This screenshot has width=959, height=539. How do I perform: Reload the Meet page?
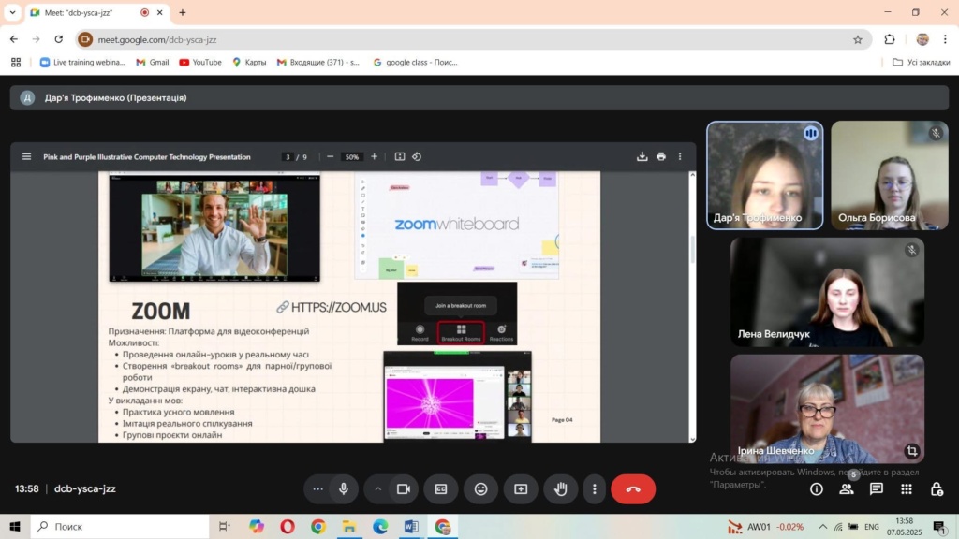(x=58, y=39)
